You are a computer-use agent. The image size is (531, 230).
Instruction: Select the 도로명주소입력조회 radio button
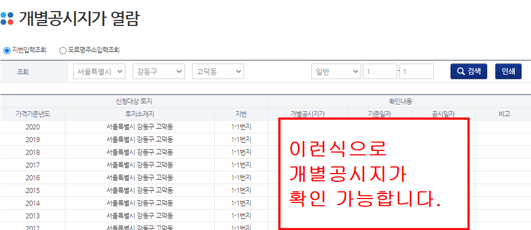click(63, 50)
